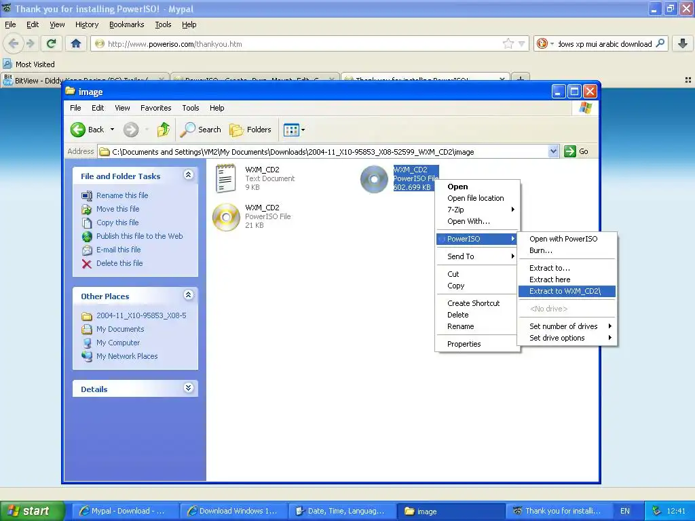Viewport: 695px width, 521px height.
Task: Go to My Computer in Other Places
Action: [x=118, y=343]
